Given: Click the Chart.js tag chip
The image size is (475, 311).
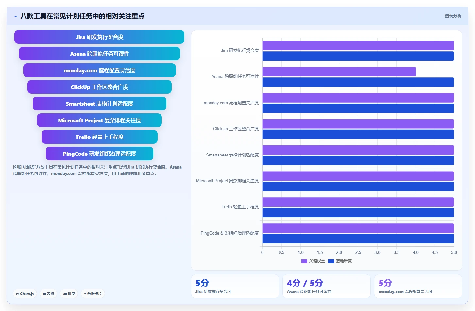Looking at the screenshot, I should tap(25, 294).
